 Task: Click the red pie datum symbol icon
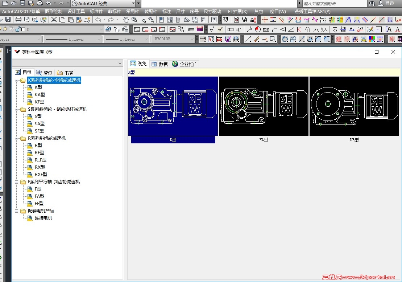258,29
